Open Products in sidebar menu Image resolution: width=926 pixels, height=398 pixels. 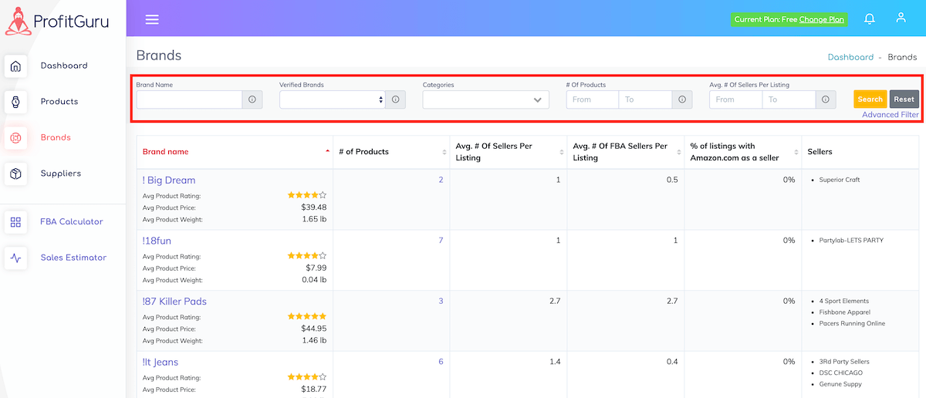pyautogui.click(x=59, y=102)
